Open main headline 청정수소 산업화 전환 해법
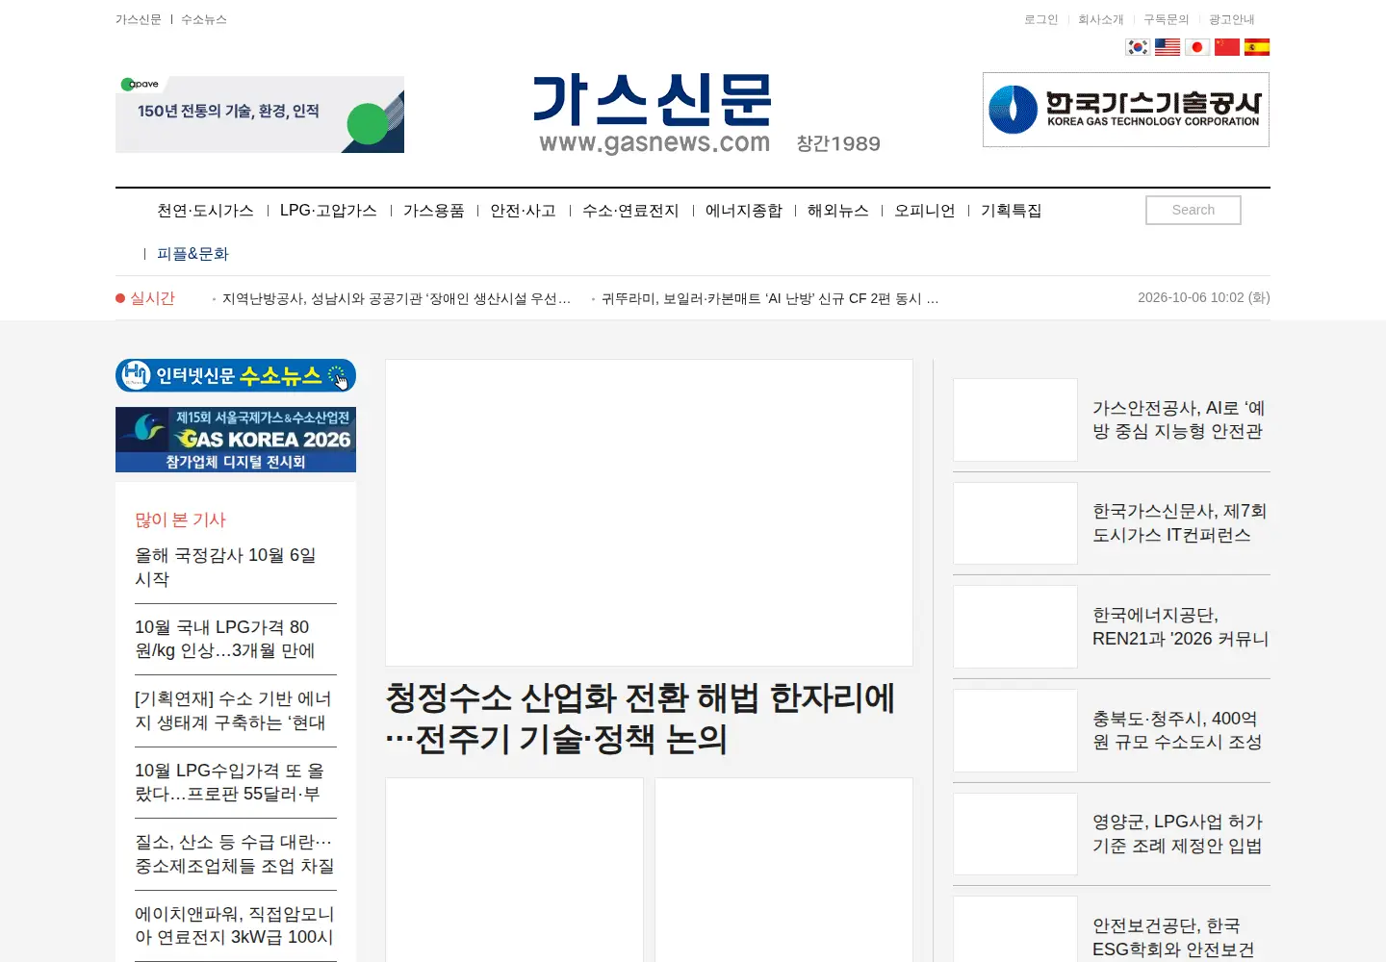 tap(641, 719)
